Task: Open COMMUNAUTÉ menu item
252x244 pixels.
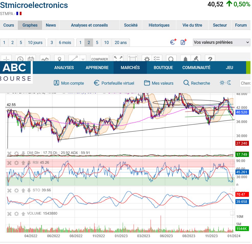Action: click(196, 68)
